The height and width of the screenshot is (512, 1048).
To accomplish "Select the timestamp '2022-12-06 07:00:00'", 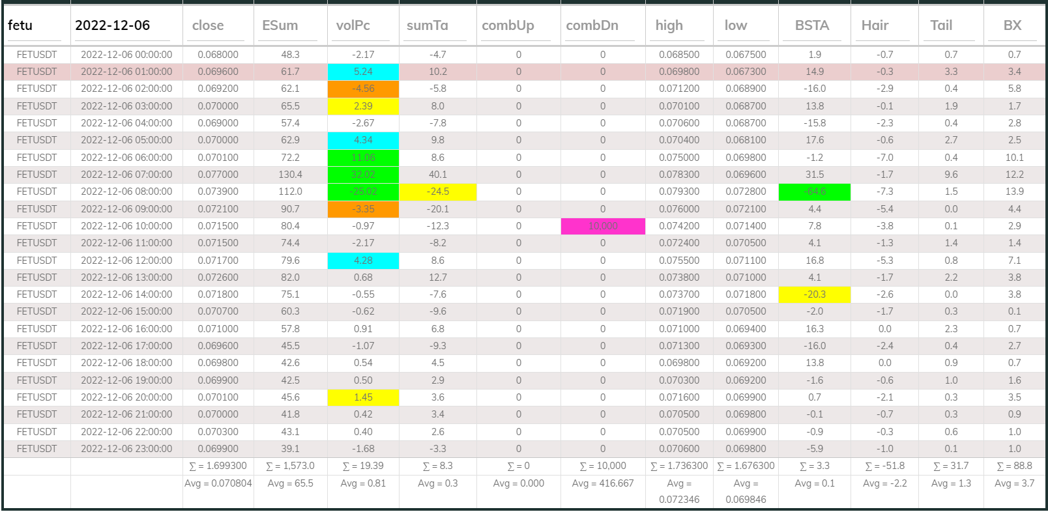I will coord(126,175).
